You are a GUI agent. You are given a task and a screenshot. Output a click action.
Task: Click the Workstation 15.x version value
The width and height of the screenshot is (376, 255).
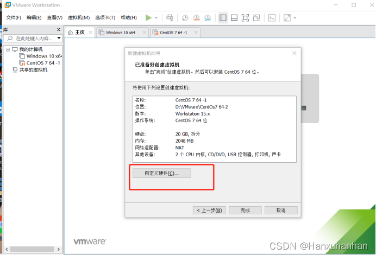click(192, 113)
